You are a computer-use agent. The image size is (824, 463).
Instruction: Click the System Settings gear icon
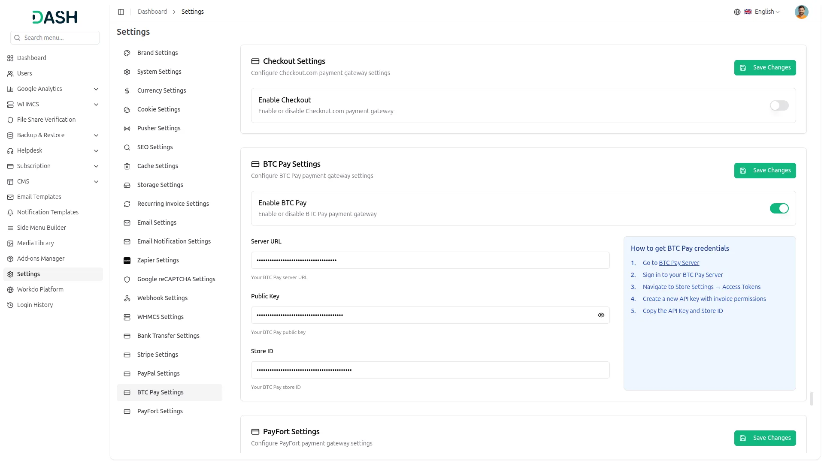pos(127,72)
